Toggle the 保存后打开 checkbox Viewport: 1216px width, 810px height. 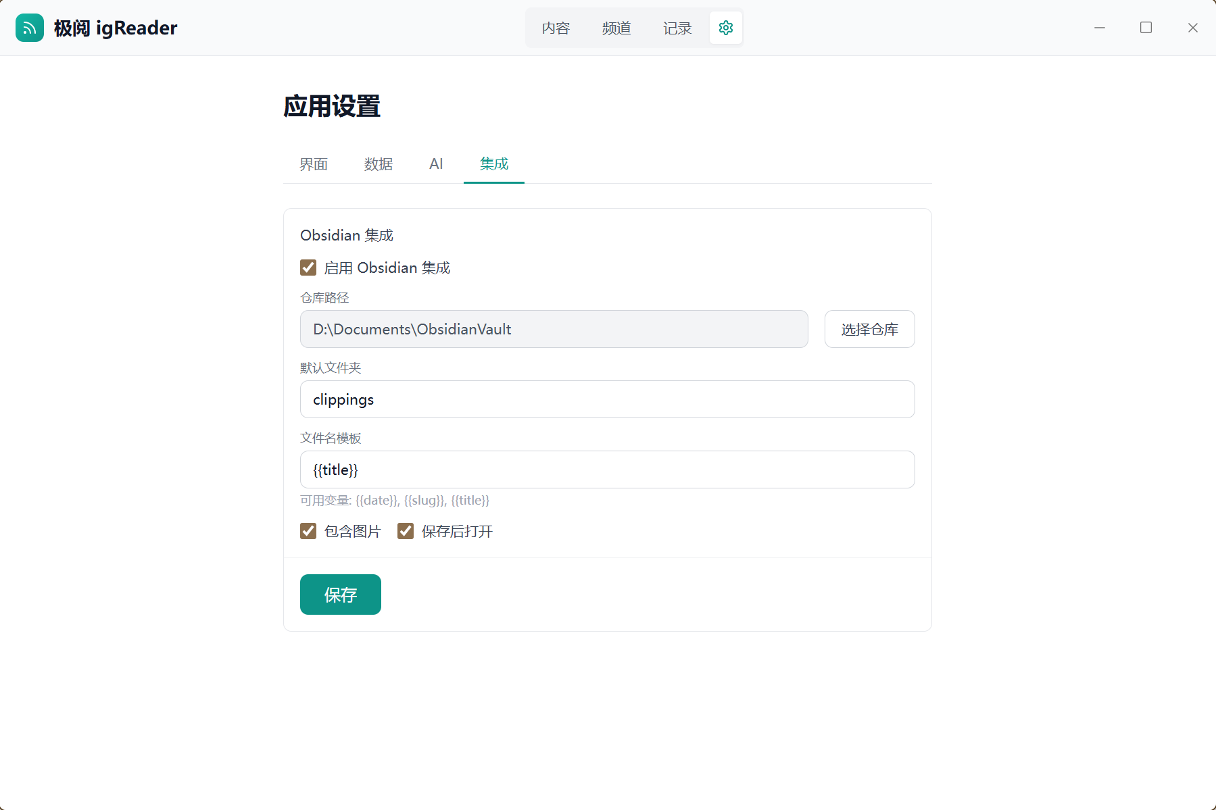406,531
